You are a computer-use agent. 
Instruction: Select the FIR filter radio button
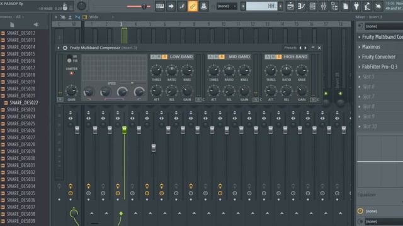coord(69,61)
